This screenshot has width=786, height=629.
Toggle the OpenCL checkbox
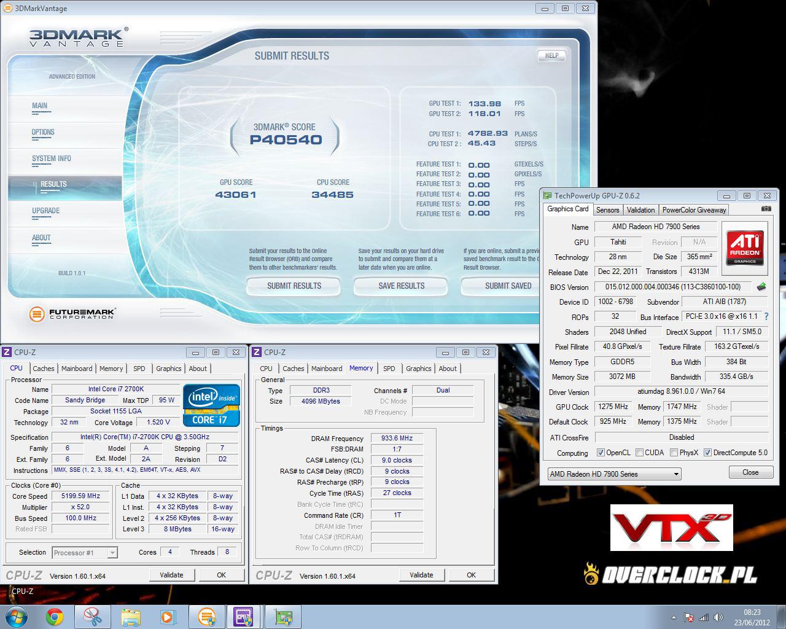point(601,453)
